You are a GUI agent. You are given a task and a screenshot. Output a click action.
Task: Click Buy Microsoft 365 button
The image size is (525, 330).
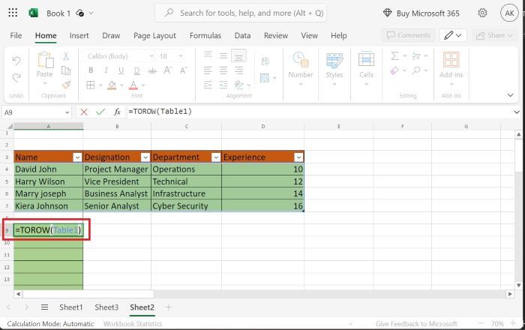point(421,13)
